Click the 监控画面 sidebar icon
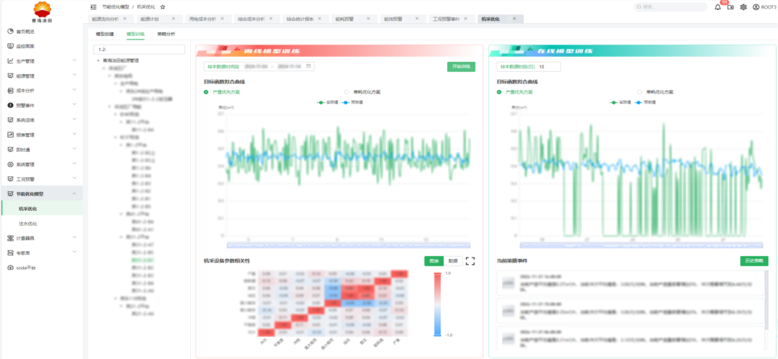 click(10, 46)
